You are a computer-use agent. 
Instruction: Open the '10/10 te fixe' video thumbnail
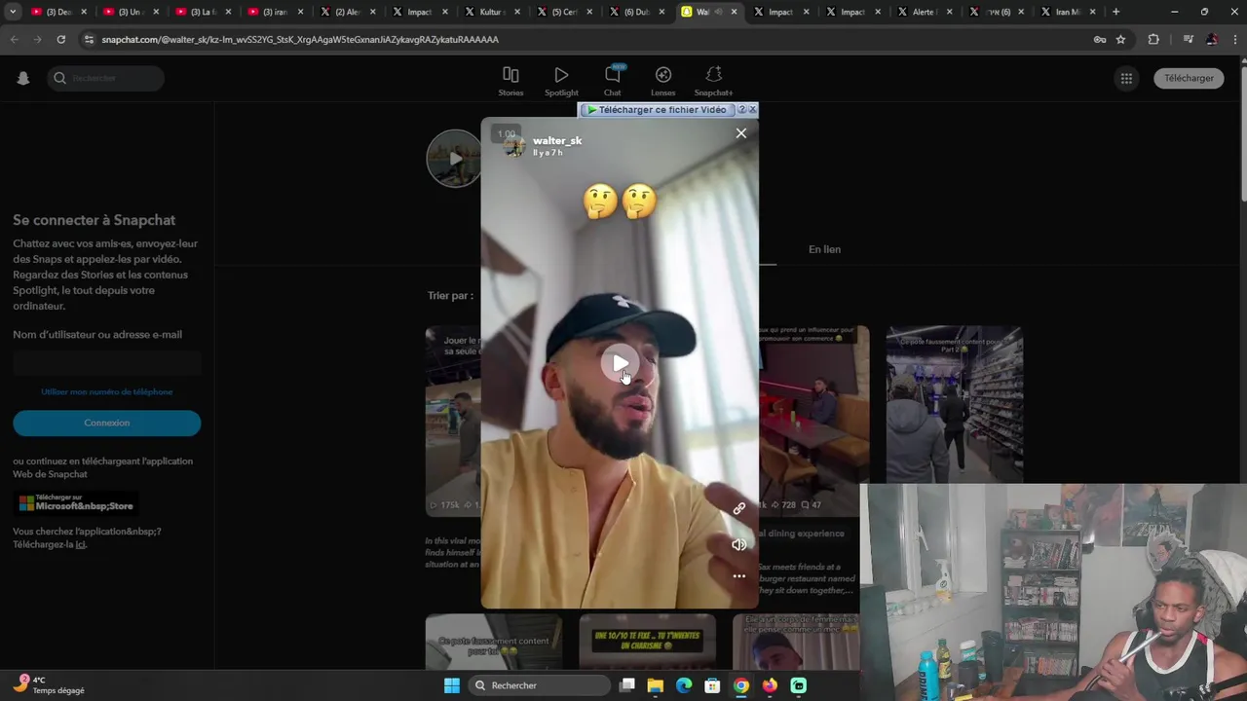pyautogui.click(x=647, y=642)
